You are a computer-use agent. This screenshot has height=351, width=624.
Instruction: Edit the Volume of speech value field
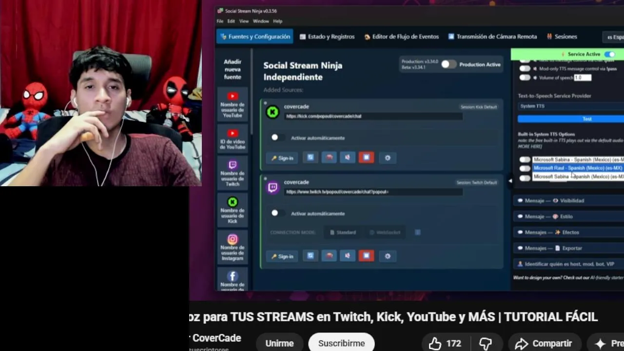[x=582, y=78]
